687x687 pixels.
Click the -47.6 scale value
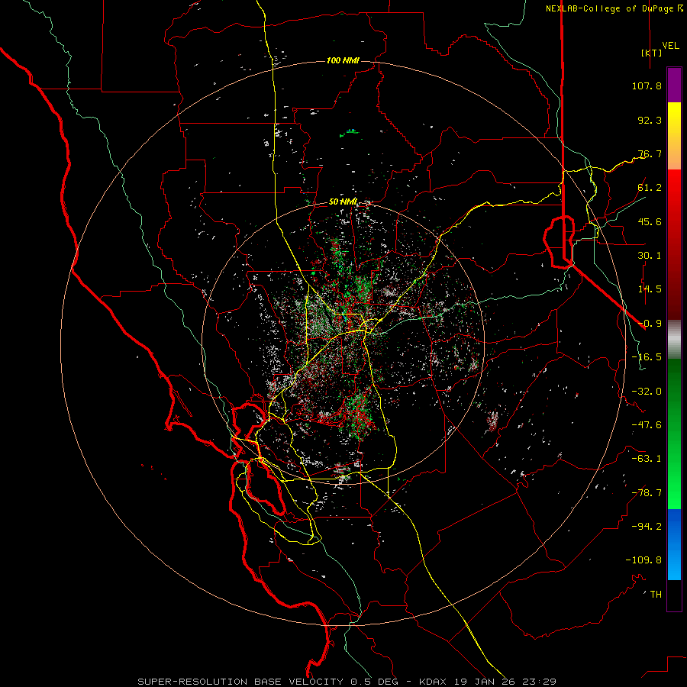point(647,425)
